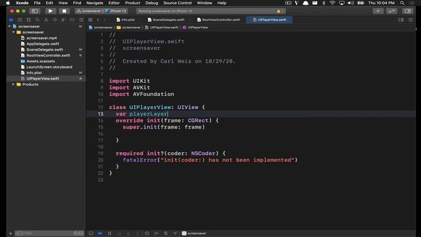The height and width of the screenshot is (237, 421).
Task: Open the Editor menu
Action: [114, 3]
